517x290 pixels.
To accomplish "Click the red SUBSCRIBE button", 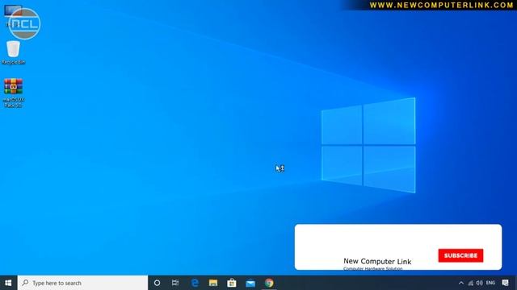I will (x=460, y=255).
